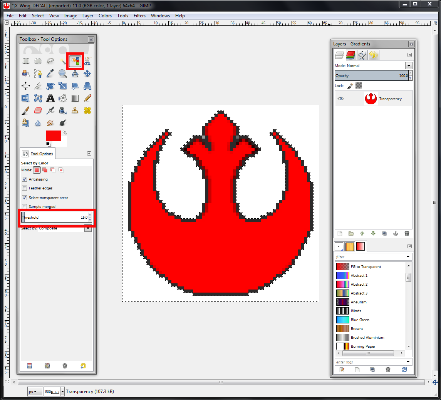Open Layers dock tab configuration menu arrow
Image resolution: width=441 pixels, height=400 pixels.
(x=409, y=55)
